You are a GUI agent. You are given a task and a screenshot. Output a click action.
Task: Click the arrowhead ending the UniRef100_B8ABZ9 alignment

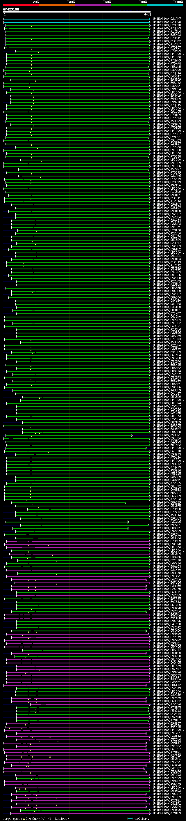[x=125, y=503]
